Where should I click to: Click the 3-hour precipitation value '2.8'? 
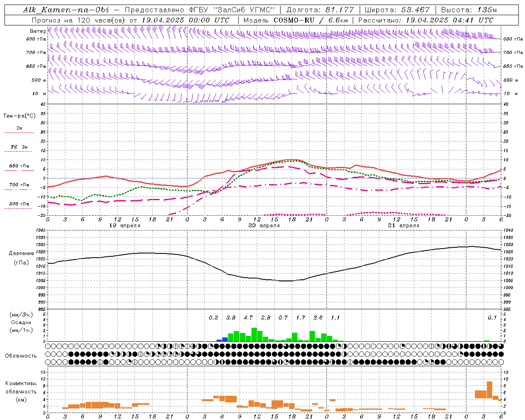click(266, 318)
